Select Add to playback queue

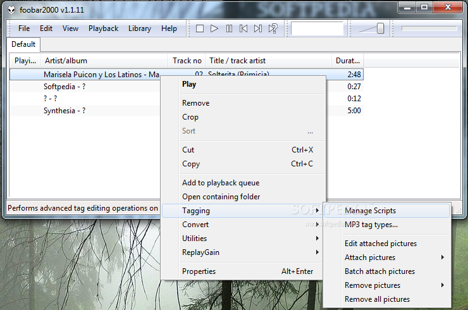tap(243, 182)
